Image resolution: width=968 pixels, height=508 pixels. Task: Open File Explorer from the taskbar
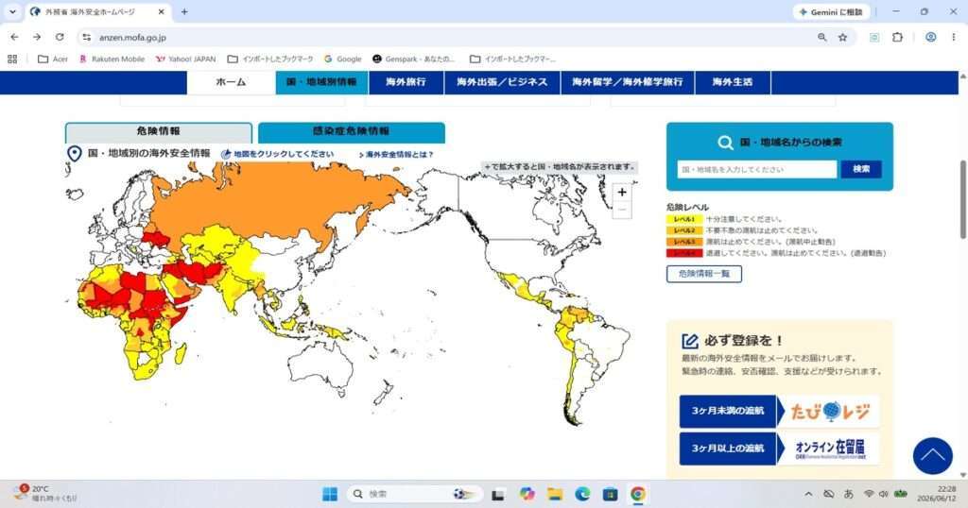click(x=555, y=494)
